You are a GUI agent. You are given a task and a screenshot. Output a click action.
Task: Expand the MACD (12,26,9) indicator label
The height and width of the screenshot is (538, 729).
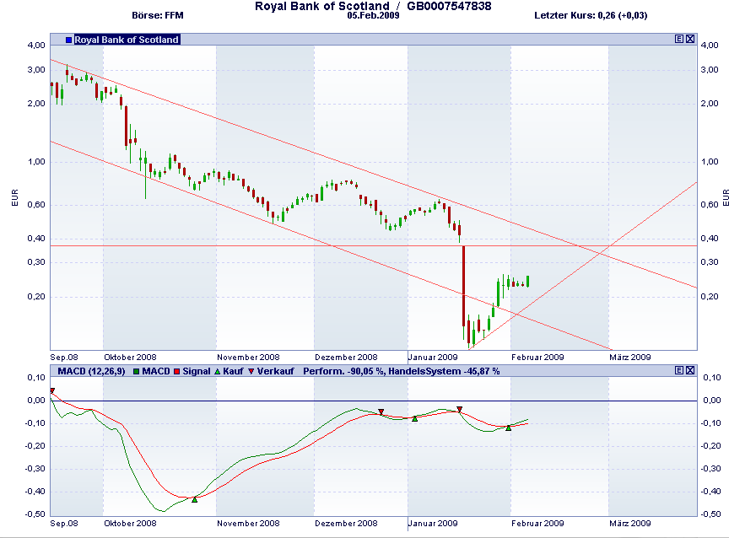pyautogui.click(x=93, y=373)
